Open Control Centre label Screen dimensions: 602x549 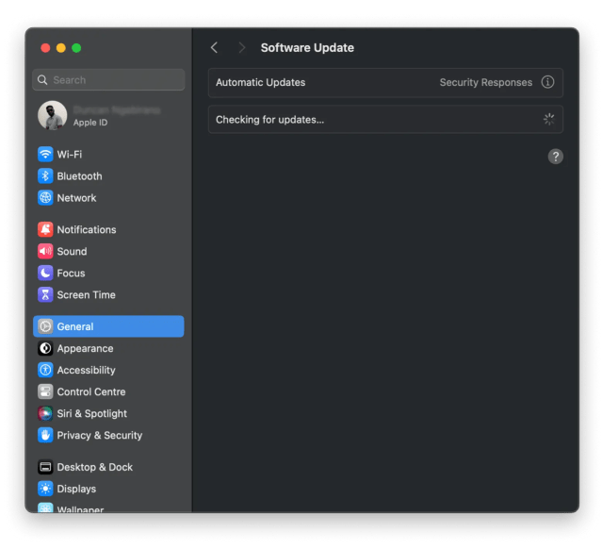point(91,391)
